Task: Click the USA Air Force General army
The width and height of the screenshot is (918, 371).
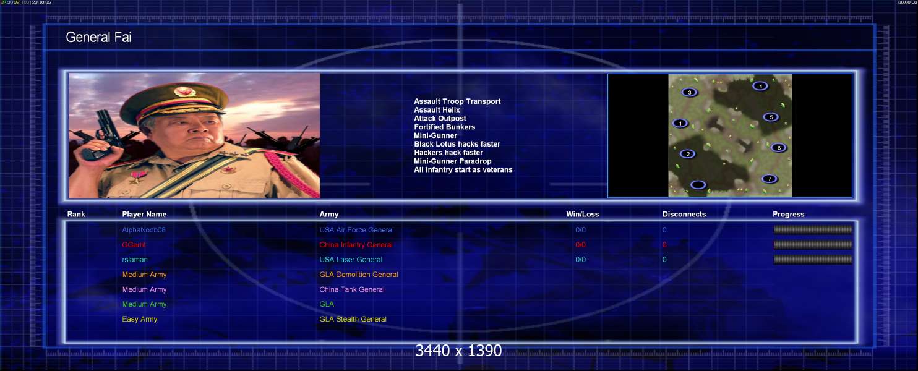Action: point(356,230)
